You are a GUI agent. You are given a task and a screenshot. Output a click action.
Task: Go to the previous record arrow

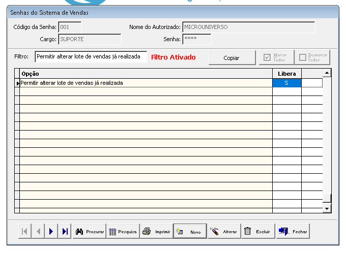38,232
